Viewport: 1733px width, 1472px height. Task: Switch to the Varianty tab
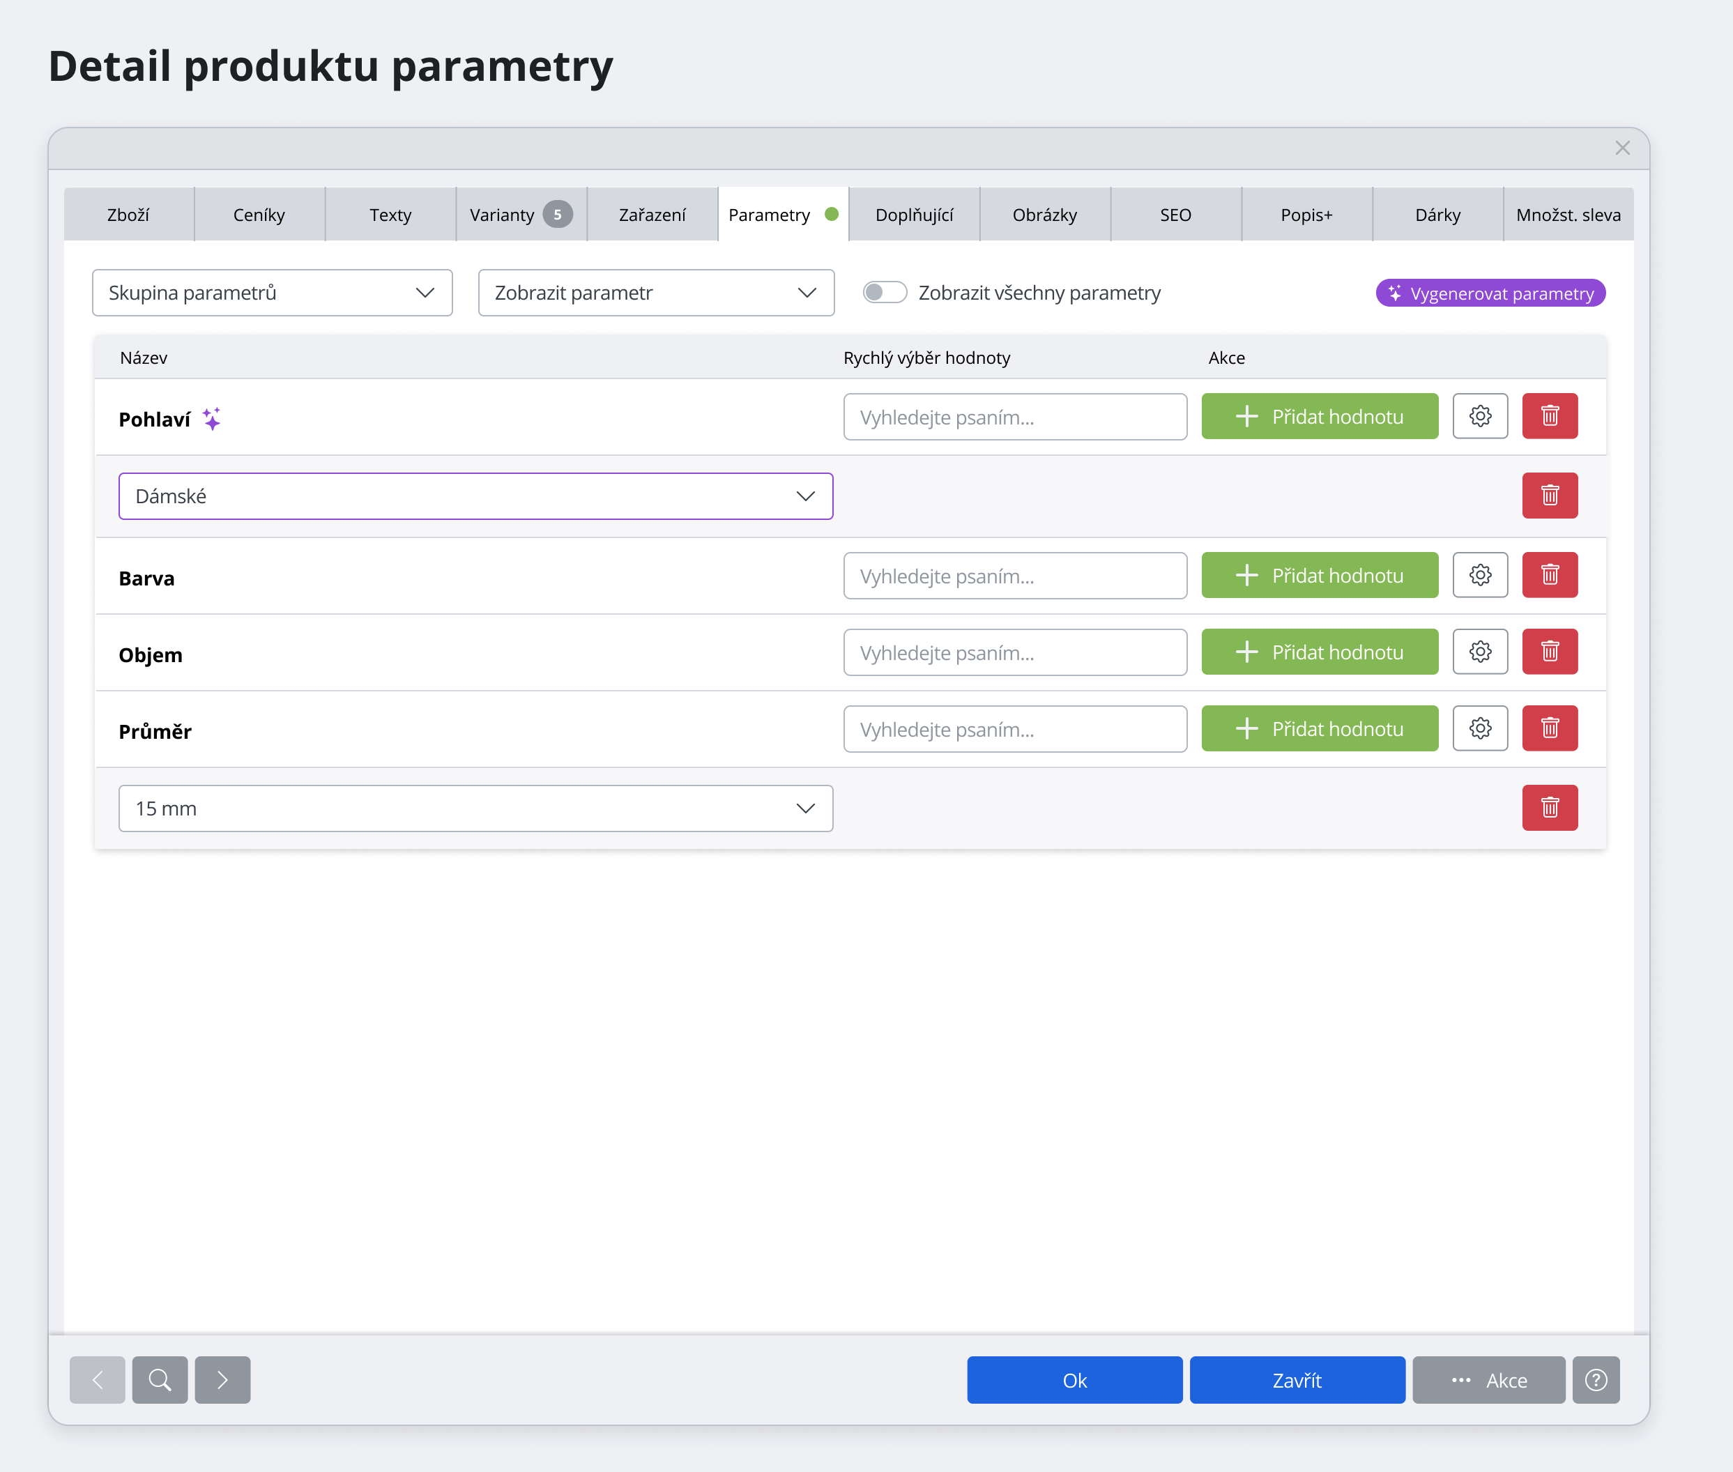pos(520,215)
